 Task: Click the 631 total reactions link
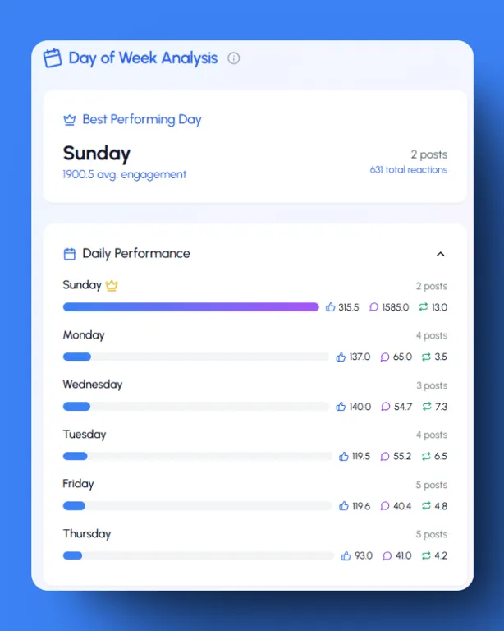click(x=408, y=170)
